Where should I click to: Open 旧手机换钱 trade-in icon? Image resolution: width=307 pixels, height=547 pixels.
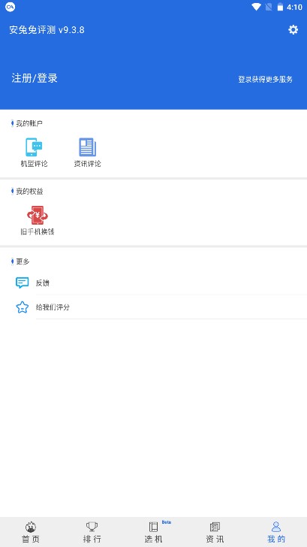pos(38,215)
